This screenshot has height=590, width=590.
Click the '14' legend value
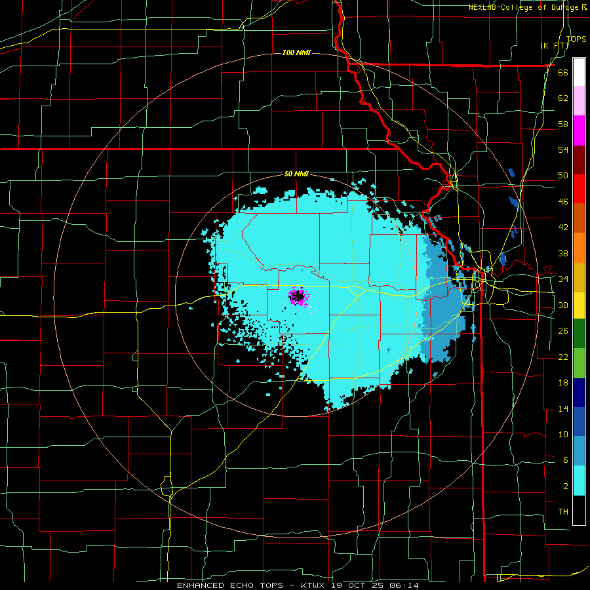563,408
